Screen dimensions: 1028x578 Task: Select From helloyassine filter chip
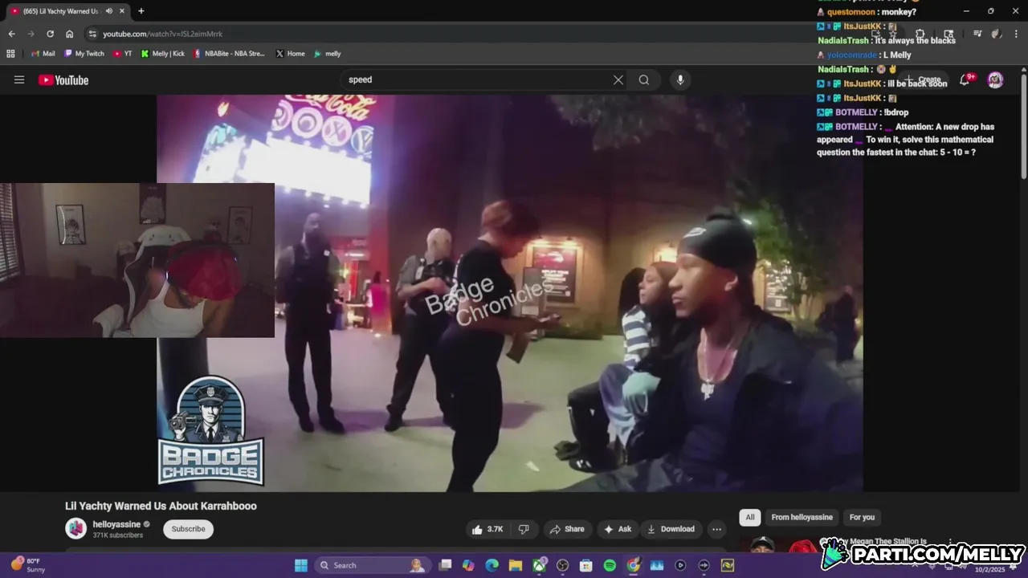[x=802, y=517]
